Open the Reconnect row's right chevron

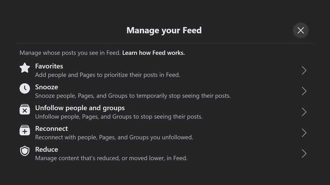[304, 133]
